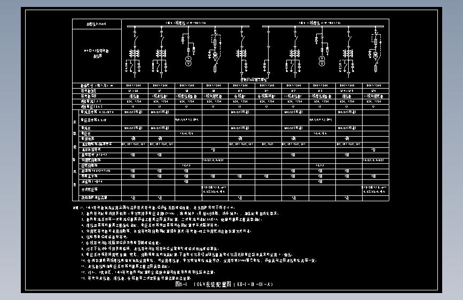Screen dimensions: 463x300
Task: Click the '开关柜名称' row header
Action: tap(89, 96)
